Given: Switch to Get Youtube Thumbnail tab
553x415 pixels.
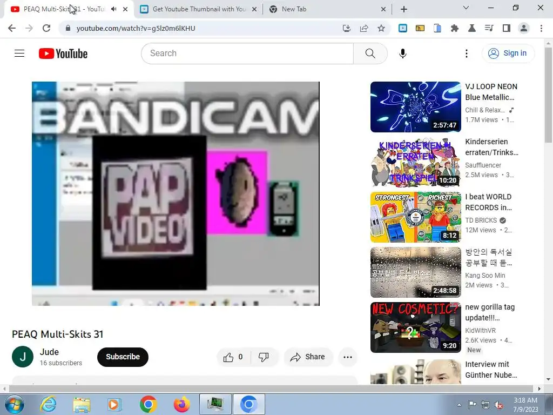Looking at the screenshot, I should [199, 9].
